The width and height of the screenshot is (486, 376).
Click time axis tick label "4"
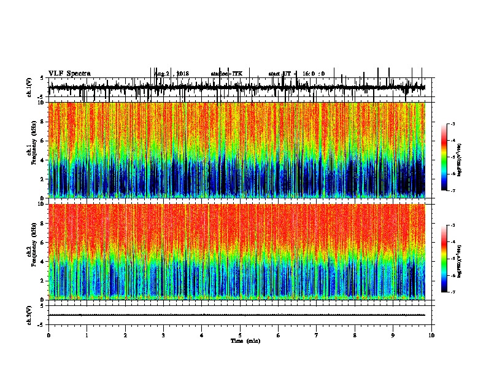pyautogui.click(x=202, y=335)
